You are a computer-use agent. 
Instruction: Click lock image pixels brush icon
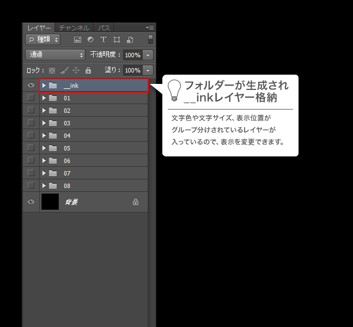(64, 70)
